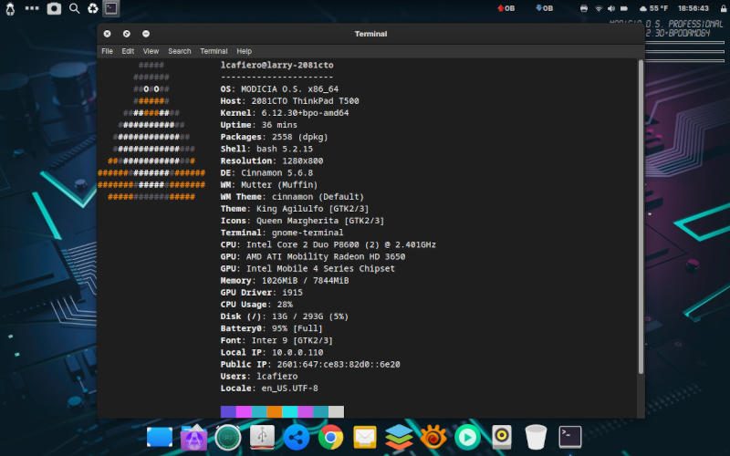
Task: Click the blue download speed indicator
Action: coord(544,8)
